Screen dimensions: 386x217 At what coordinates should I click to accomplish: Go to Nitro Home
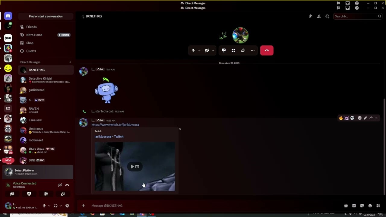click(x=46, y=35)
